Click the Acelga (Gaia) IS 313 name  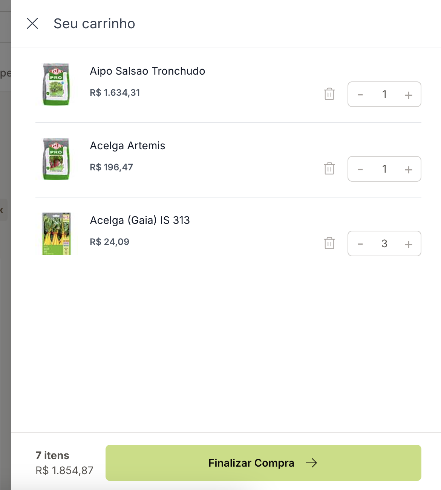coord(140,220)
